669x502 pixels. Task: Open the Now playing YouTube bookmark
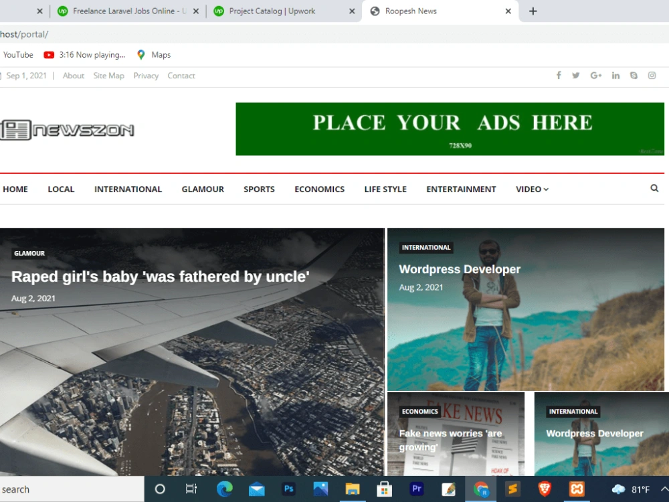pyautogui.click(x=84, y=55)
